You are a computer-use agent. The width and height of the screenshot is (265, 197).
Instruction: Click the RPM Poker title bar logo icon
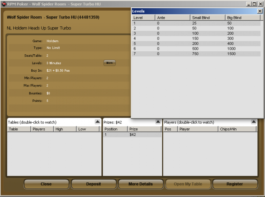(4, 4)
